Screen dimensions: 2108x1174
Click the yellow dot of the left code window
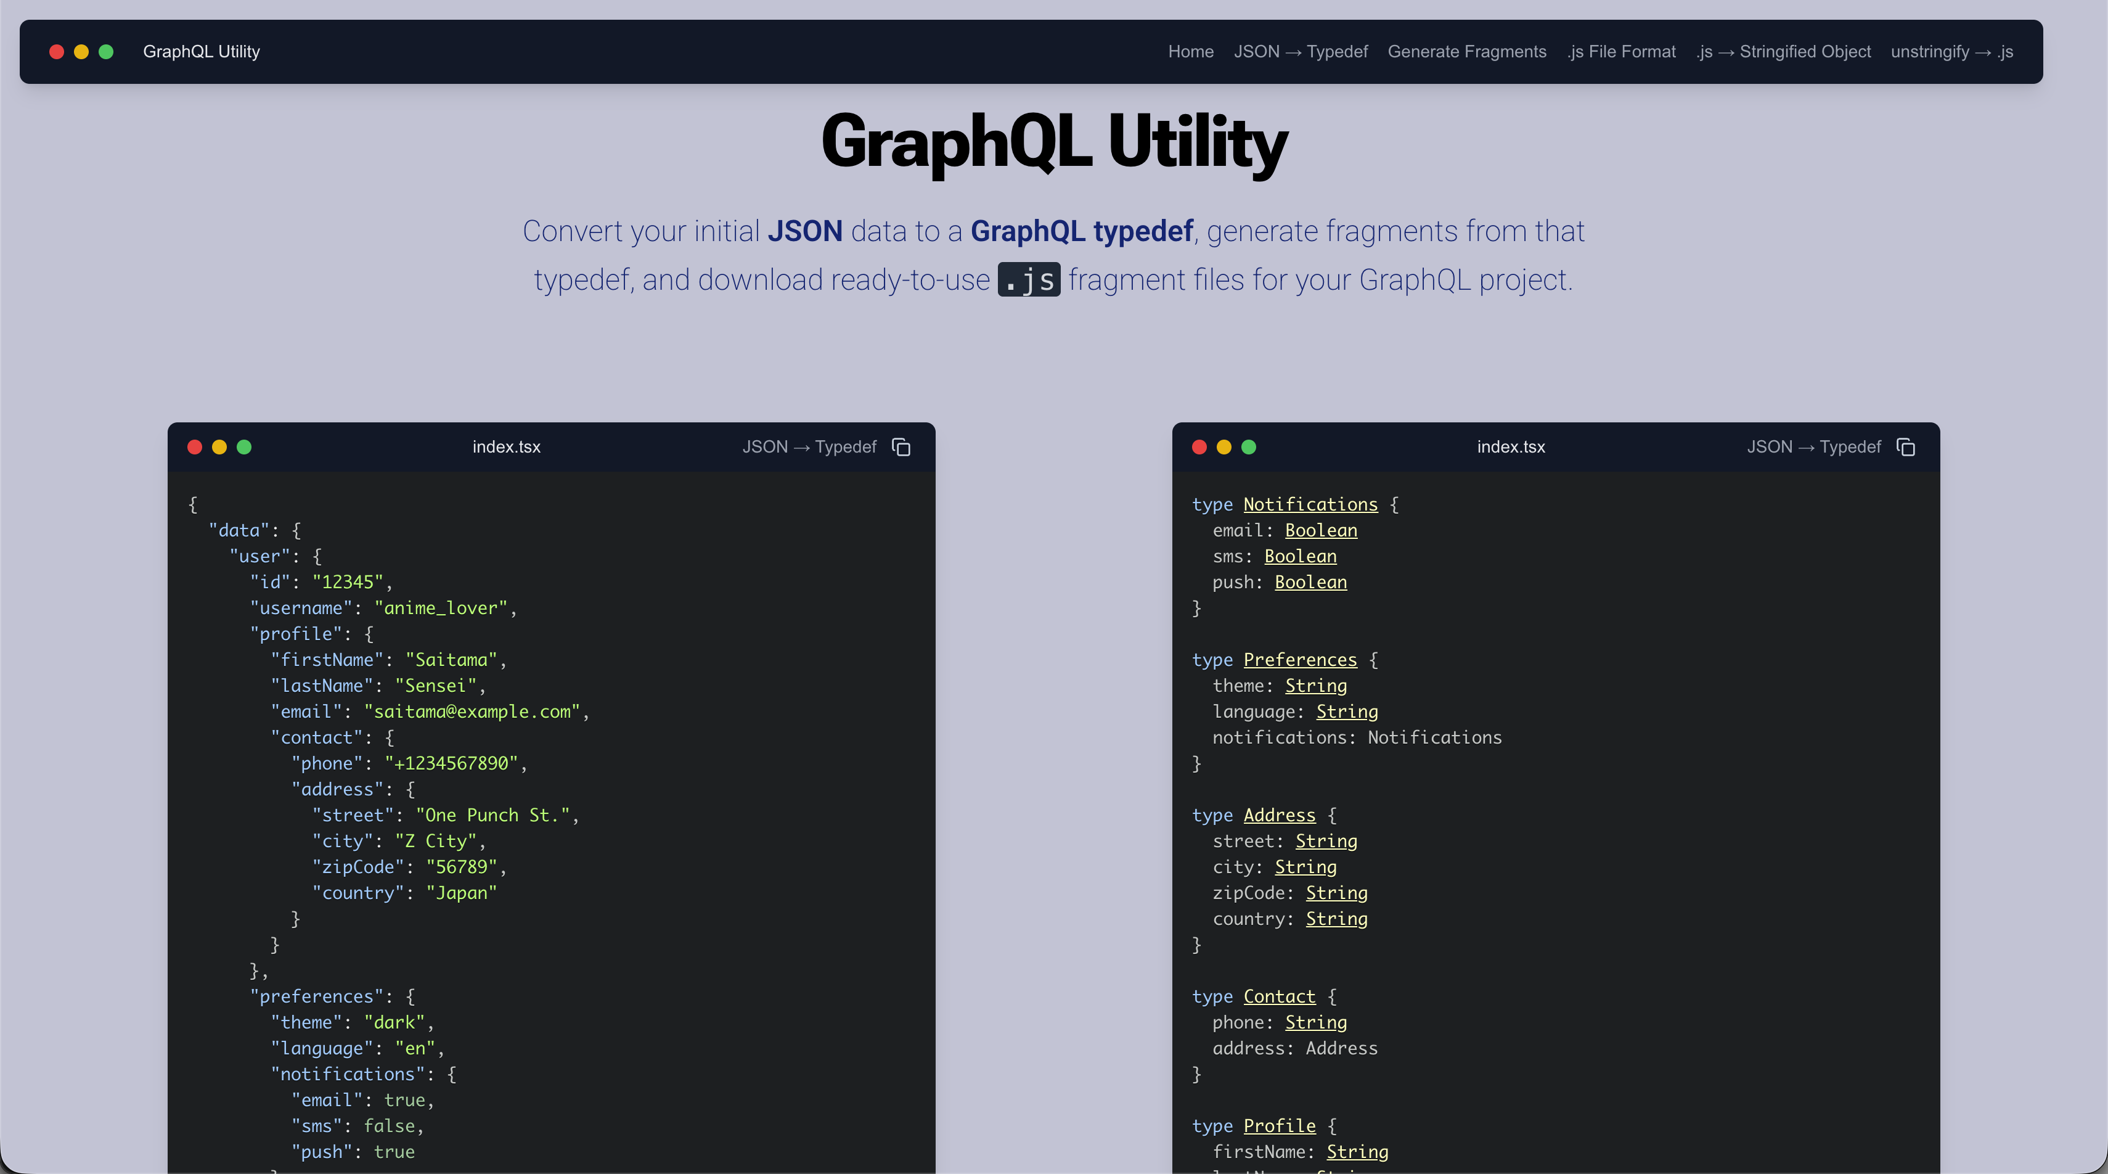[x=219, y=447]
